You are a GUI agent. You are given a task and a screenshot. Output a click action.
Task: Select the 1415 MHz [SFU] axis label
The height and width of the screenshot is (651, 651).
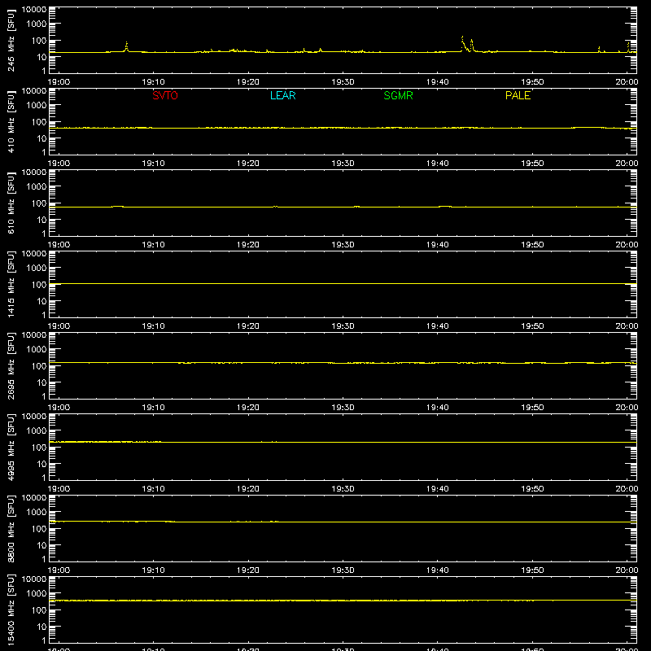coord(11,284)
